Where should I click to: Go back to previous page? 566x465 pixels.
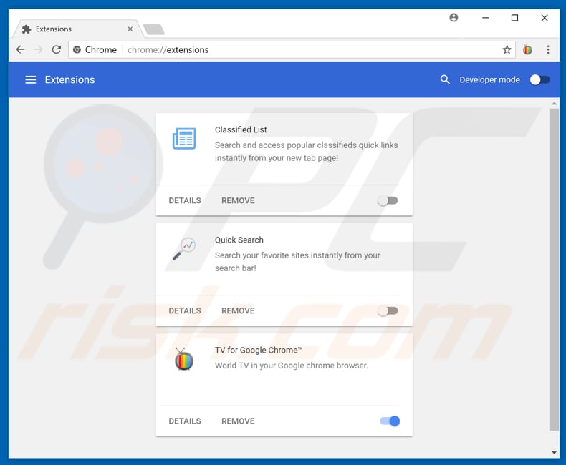pyautogui.click(x=21, y=49)
